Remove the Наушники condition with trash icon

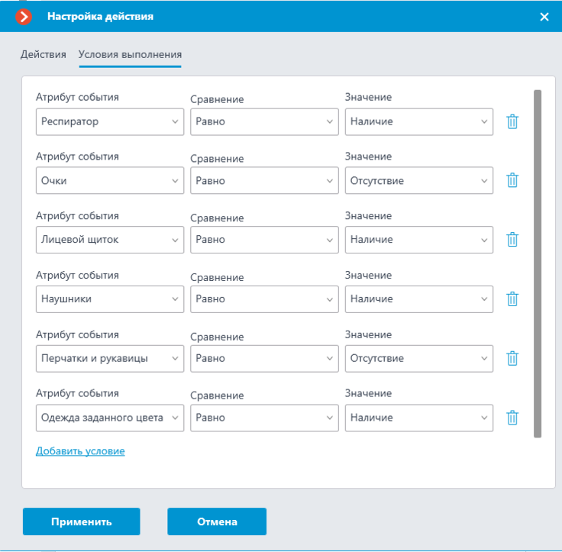click(512, 299)
